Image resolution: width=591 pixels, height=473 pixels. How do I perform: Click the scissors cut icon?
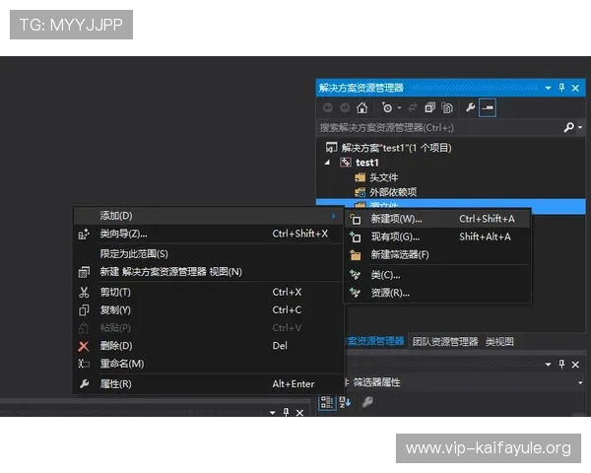pos(84,293)
